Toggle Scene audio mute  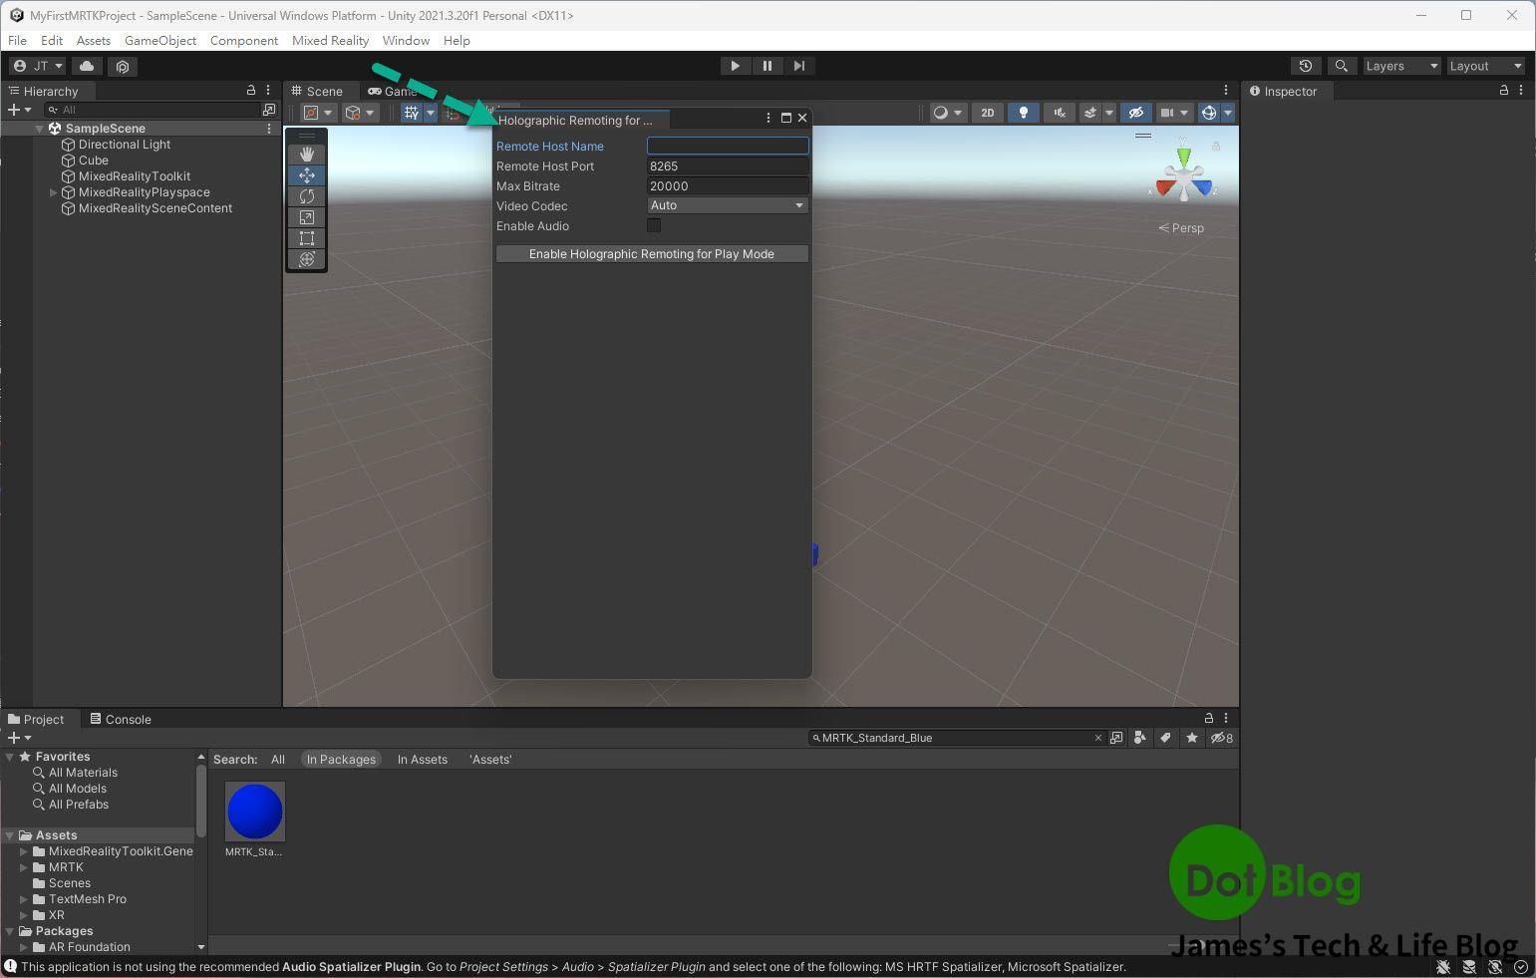(x=1060, y=113)
